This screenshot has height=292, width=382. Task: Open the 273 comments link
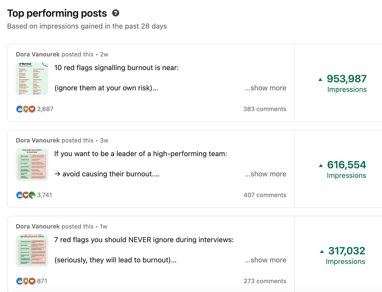coord(265,281)
